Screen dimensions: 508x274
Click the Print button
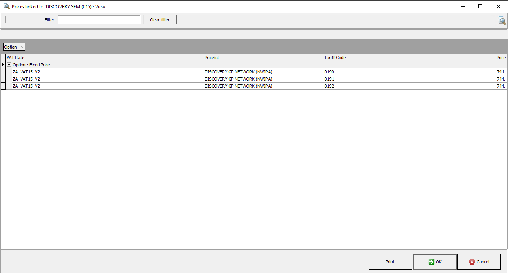[x=390, y=262]
